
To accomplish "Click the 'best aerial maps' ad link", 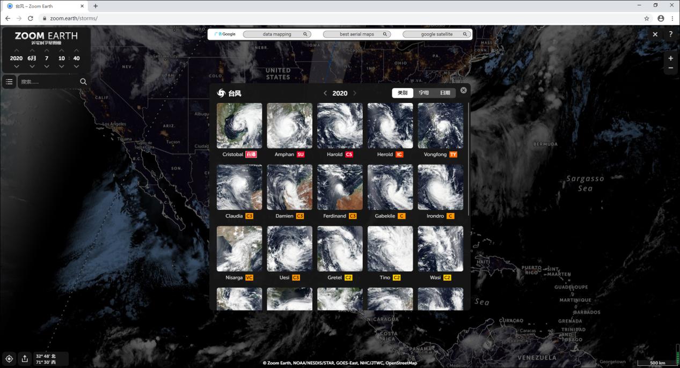I will pos(357,34).
